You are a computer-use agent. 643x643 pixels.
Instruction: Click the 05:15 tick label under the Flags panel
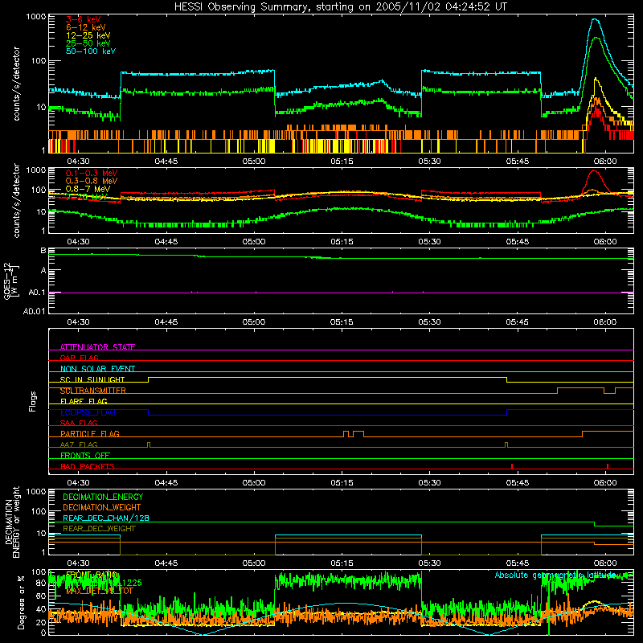point(342,483)
